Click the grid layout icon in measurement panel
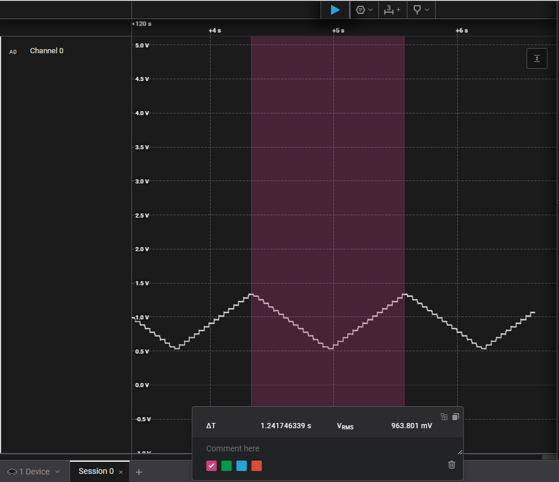The height and width of the screenshot is (482, 559). coord(443,417)
